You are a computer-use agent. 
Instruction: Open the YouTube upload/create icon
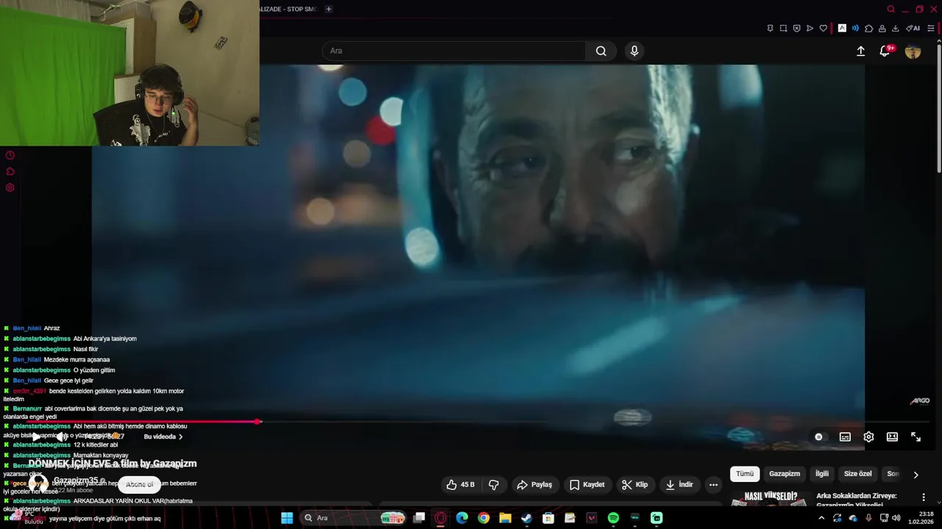coord(860,51)
